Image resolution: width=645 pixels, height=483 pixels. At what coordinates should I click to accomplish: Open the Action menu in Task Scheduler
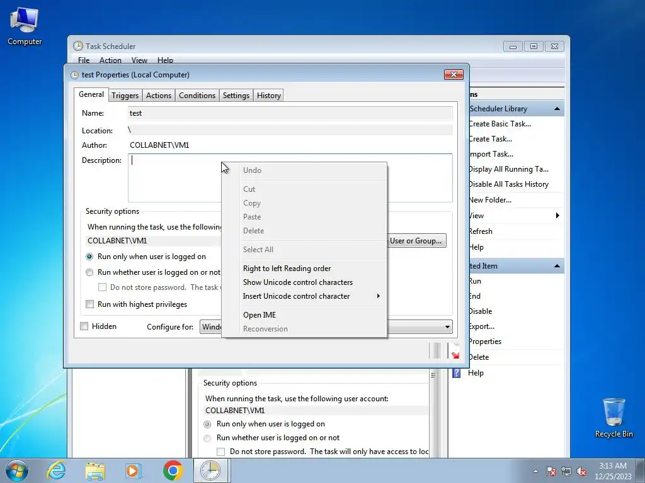pos(110,60)
